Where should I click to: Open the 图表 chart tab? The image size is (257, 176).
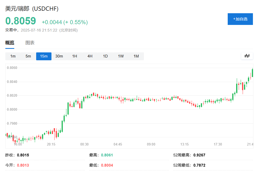coord(30,43)
